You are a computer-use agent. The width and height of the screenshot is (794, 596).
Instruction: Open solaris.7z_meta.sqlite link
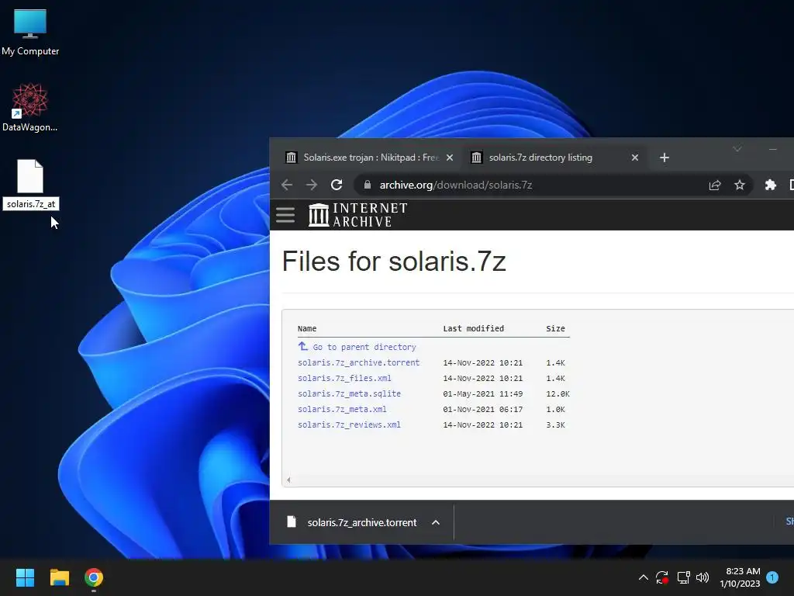tap(349, 393)
